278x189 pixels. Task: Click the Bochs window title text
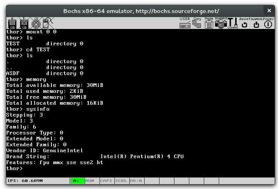141,11
